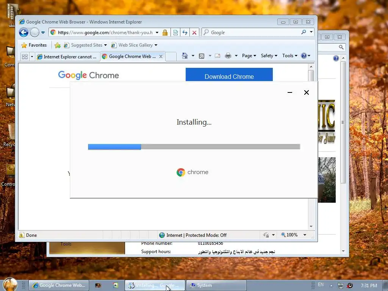Image resolution: width=388 pixels, height=291 pixels.
Task: Click the IE Back navigation button
Action: coord(24,33)
